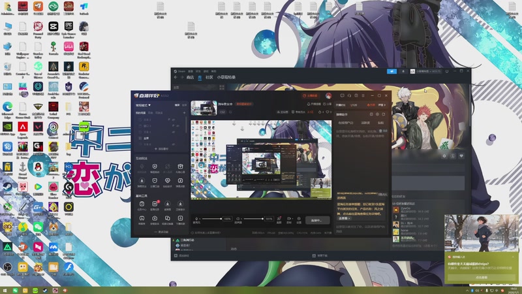Open the Logitech G HUB desktop icon
This screenshot has width=522, height=294.
click(x=69, y=188)
